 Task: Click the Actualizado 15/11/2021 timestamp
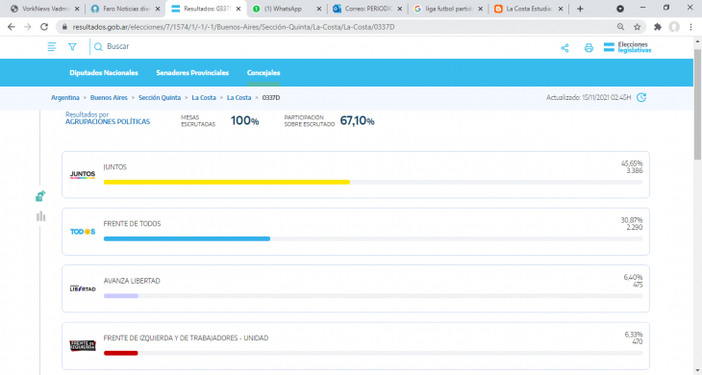[x=589, y=97]
